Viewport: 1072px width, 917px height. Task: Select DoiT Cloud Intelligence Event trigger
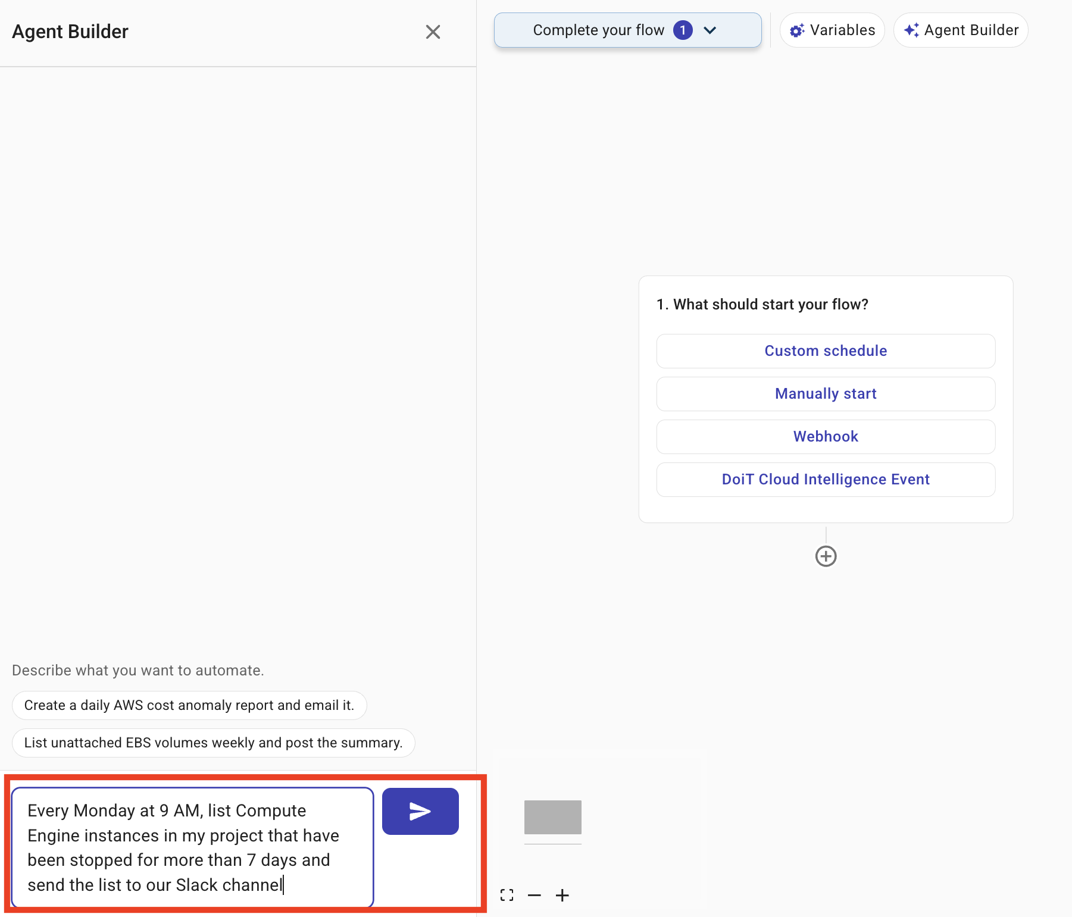click(825, 479)
